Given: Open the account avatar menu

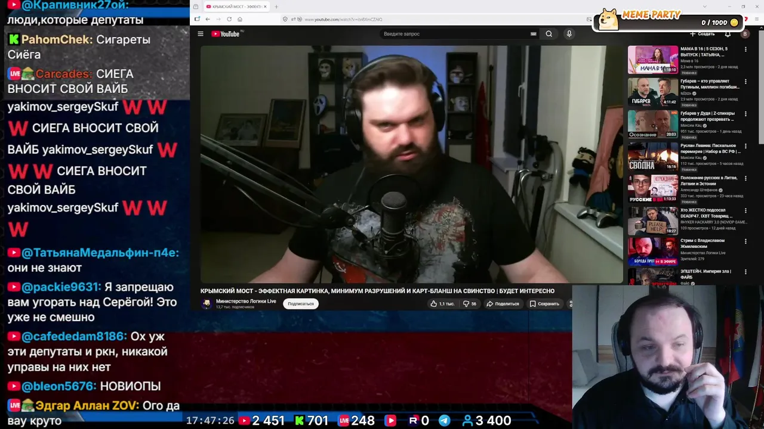Looking at the screenshot, I should pos(745,34).
